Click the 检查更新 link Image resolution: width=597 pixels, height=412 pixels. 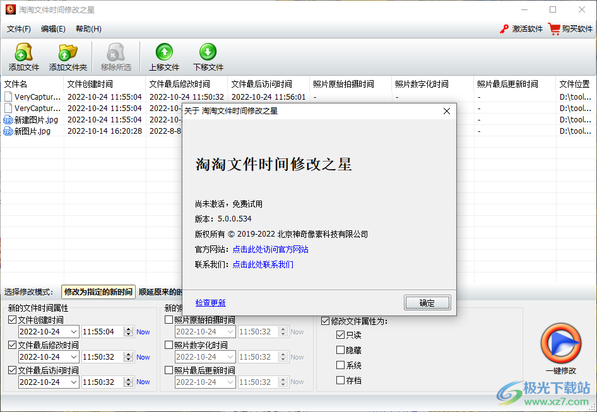coord(211,303)
